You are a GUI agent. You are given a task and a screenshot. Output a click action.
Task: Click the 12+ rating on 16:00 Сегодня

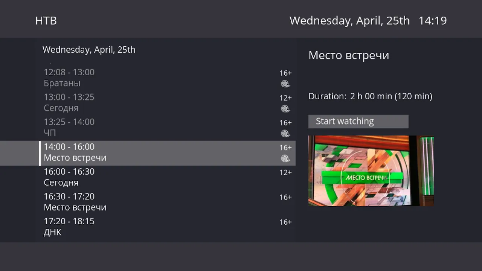click(285, 172)
